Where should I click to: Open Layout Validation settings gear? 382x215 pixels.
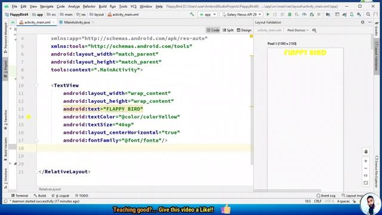tap(363, 22)
